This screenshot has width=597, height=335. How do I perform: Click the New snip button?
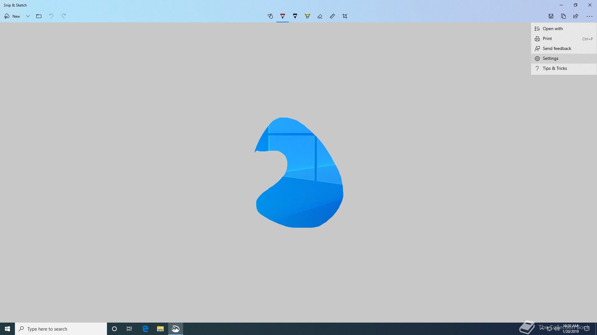[x=12, y=16]
